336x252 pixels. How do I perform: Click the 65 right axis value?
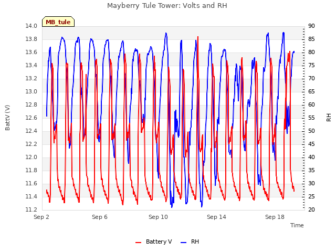(311, 91)
